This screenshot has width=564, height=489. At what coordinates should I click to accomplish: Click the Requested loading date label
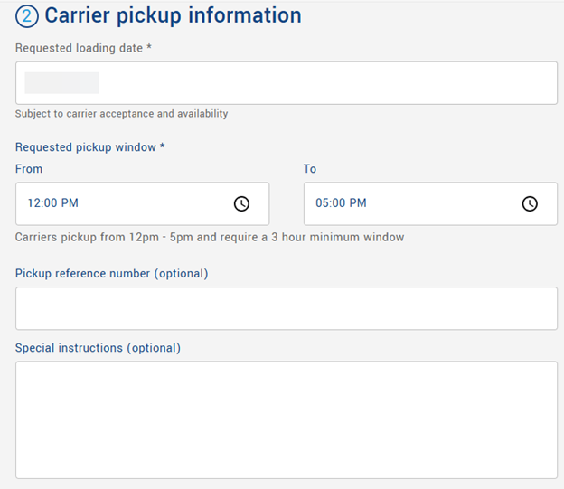coord(79,48)
